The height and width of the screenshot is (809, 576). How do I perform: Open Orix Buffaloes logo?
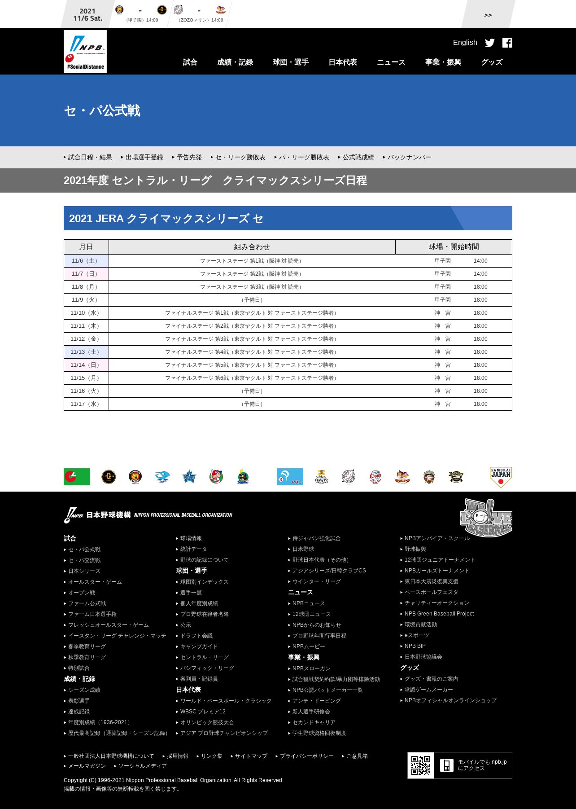click(x=456, y=477)
